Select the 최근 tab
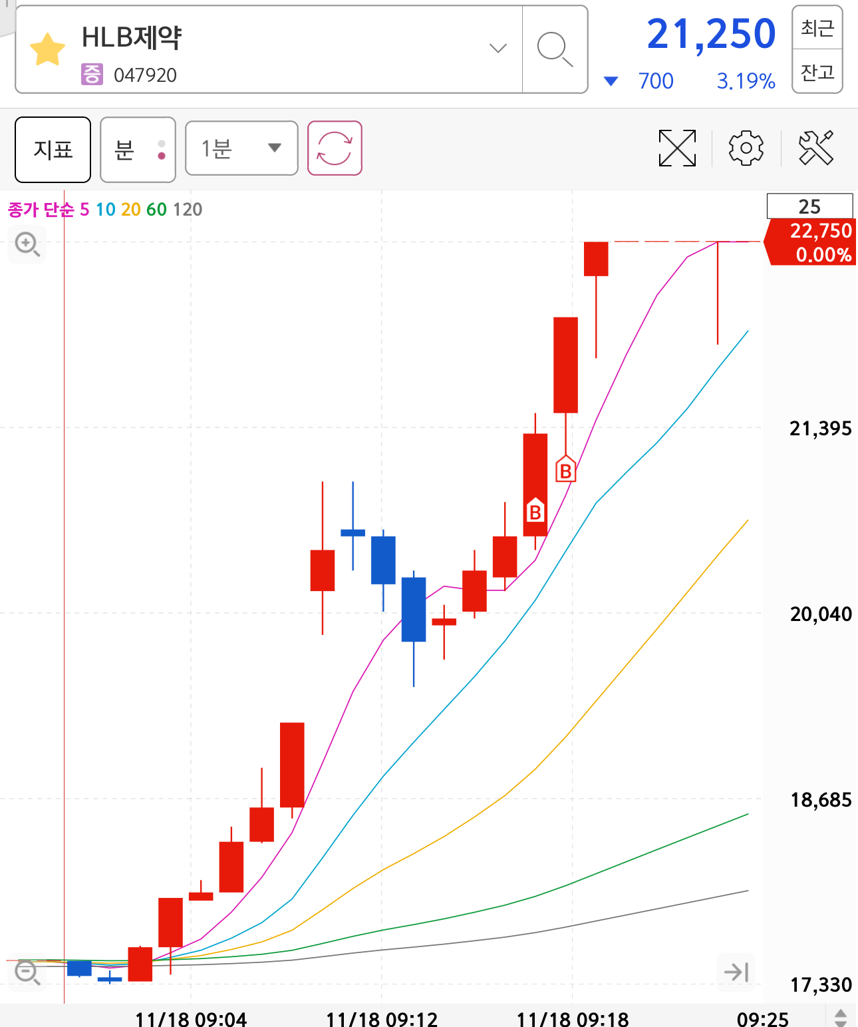This screenshot has width=858, height=1027. (817, 28)
